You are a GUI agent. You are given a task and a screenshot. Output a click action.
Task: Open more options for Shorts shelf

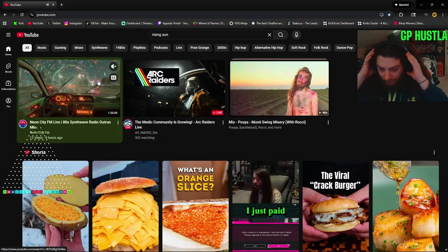(x=434, y=153)
